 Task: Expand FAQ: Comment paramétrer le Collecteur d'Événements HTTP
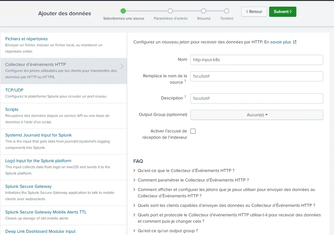point(191,180)
